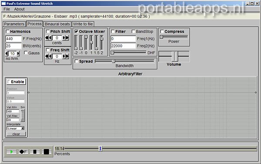Click the freeze 'F' diamond button

[23, 152]
